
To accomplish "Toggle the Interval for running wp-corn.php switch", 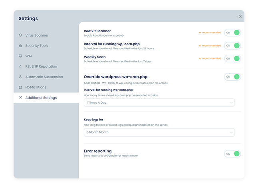I will [232, 46].
